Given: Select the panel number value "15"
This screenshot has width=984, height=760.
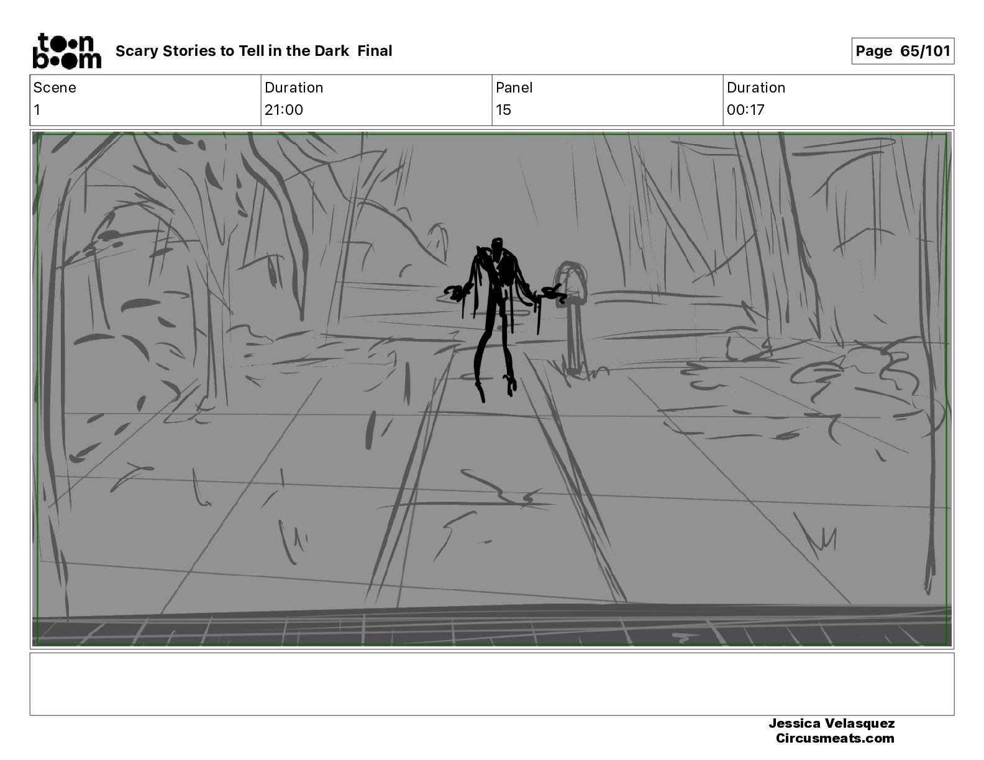Looking at the screenshot, I should 503,110.
